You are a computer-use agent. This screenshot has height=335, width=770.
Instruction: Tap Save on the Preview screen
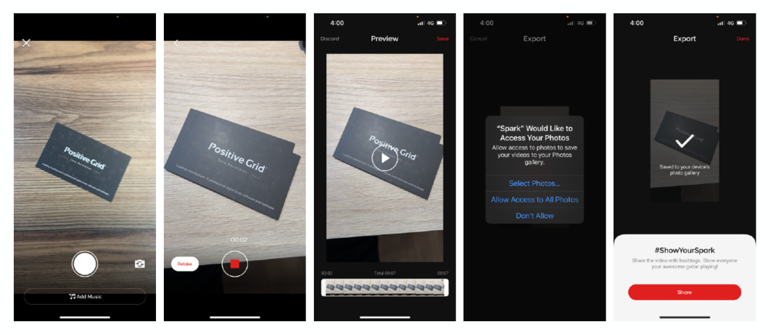point(442,39)
